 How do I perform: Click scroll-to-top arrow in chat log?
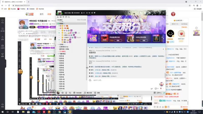[163, 49]
